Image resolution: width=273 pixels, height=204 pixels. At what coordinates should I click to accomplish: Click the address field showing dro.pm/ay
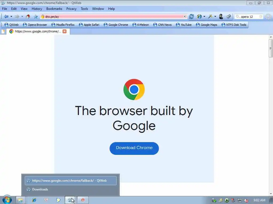point(114,17)
